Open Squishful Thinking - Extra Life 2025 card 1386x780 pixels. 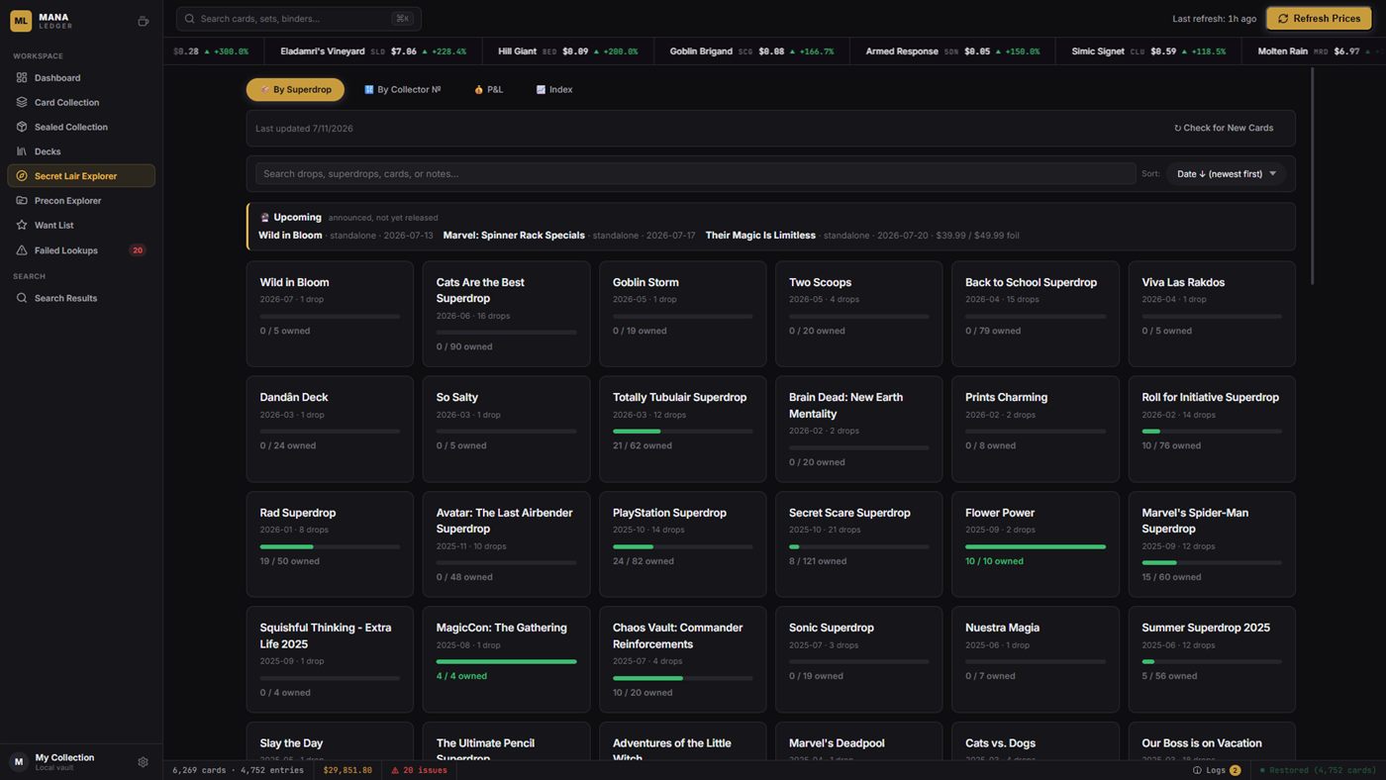click(330, 659)
